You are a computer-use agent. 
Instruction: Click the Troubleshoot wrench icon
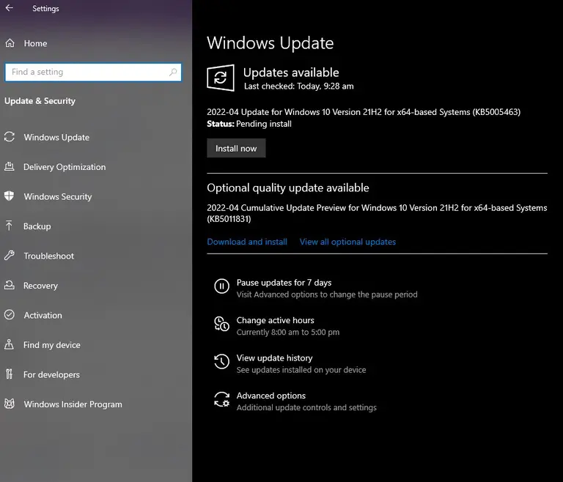[x=10, y=255]
